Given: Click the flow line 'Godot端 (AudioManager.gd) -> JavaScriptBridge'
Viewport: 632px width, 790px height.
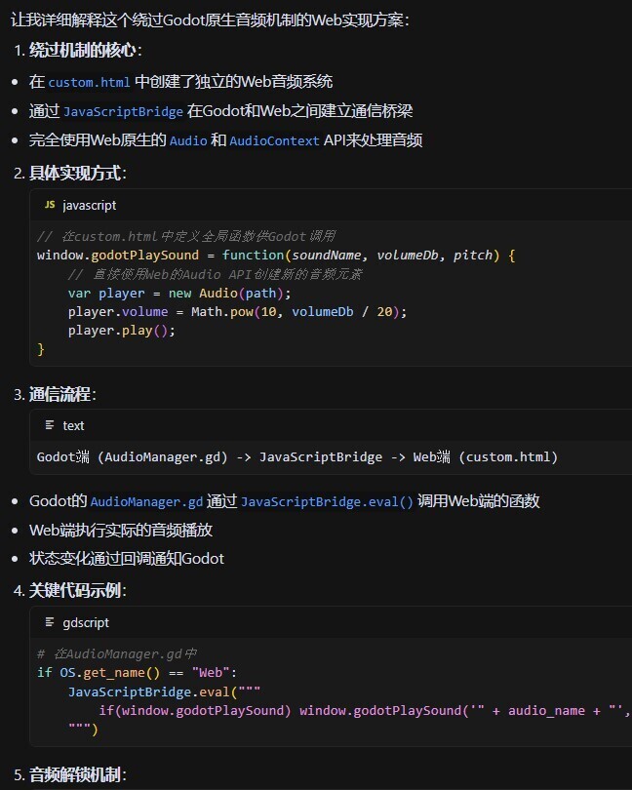Looking at the screenshot, I should pos(297,457).
